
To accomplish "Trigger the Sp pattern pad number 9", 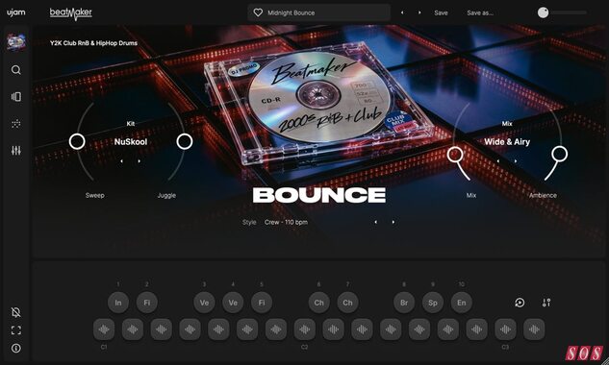I will pos(433,303).
